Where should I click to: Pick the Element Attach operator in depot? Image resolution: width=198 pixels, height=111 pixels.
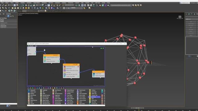45,102
